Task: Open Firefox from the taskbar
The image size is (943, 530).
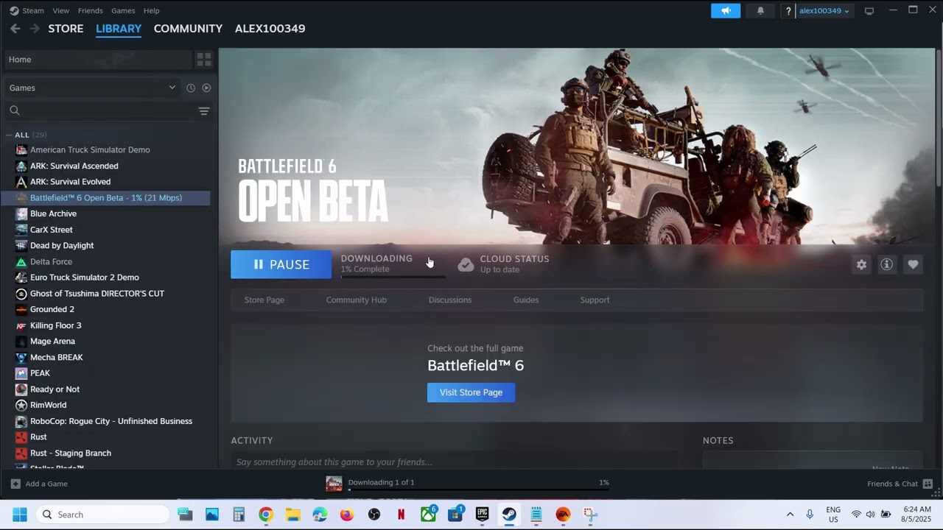Action: (347, 515)
